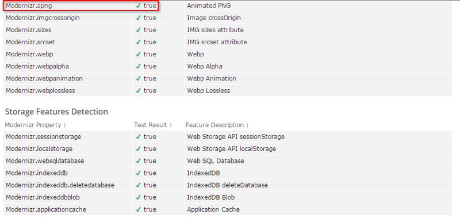
Task: Click Web Storage API sessionStorage description
Action: 236,137
